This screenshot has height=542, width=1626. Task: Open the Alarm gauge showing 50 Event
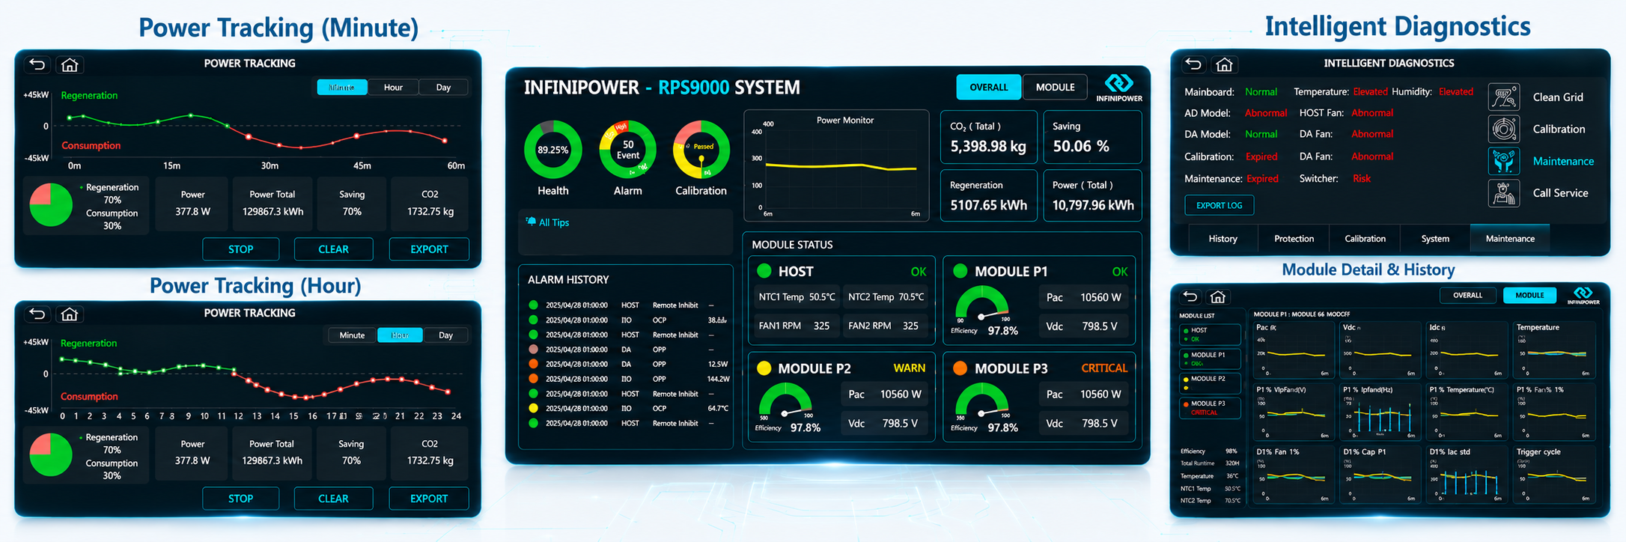(x=627, y=150)
